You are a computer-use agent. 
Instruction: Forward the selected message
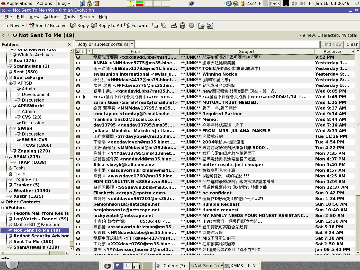tap(137, 25)
